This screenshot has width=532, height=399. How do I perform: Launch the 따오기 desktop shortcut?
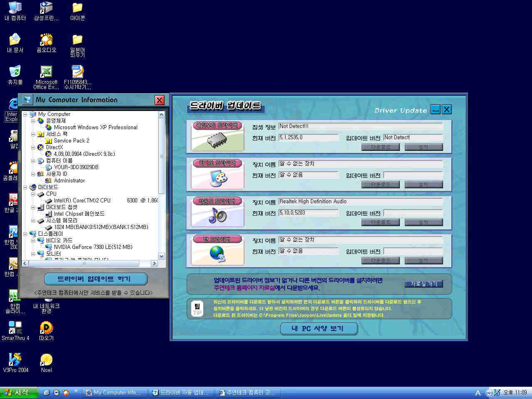(46, 331)
